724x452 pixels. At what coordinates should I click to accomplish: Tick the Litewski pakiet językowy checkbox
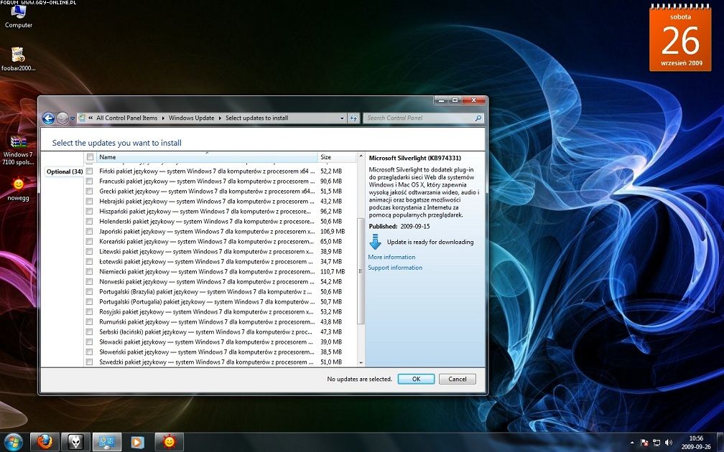tap(89, 251)
